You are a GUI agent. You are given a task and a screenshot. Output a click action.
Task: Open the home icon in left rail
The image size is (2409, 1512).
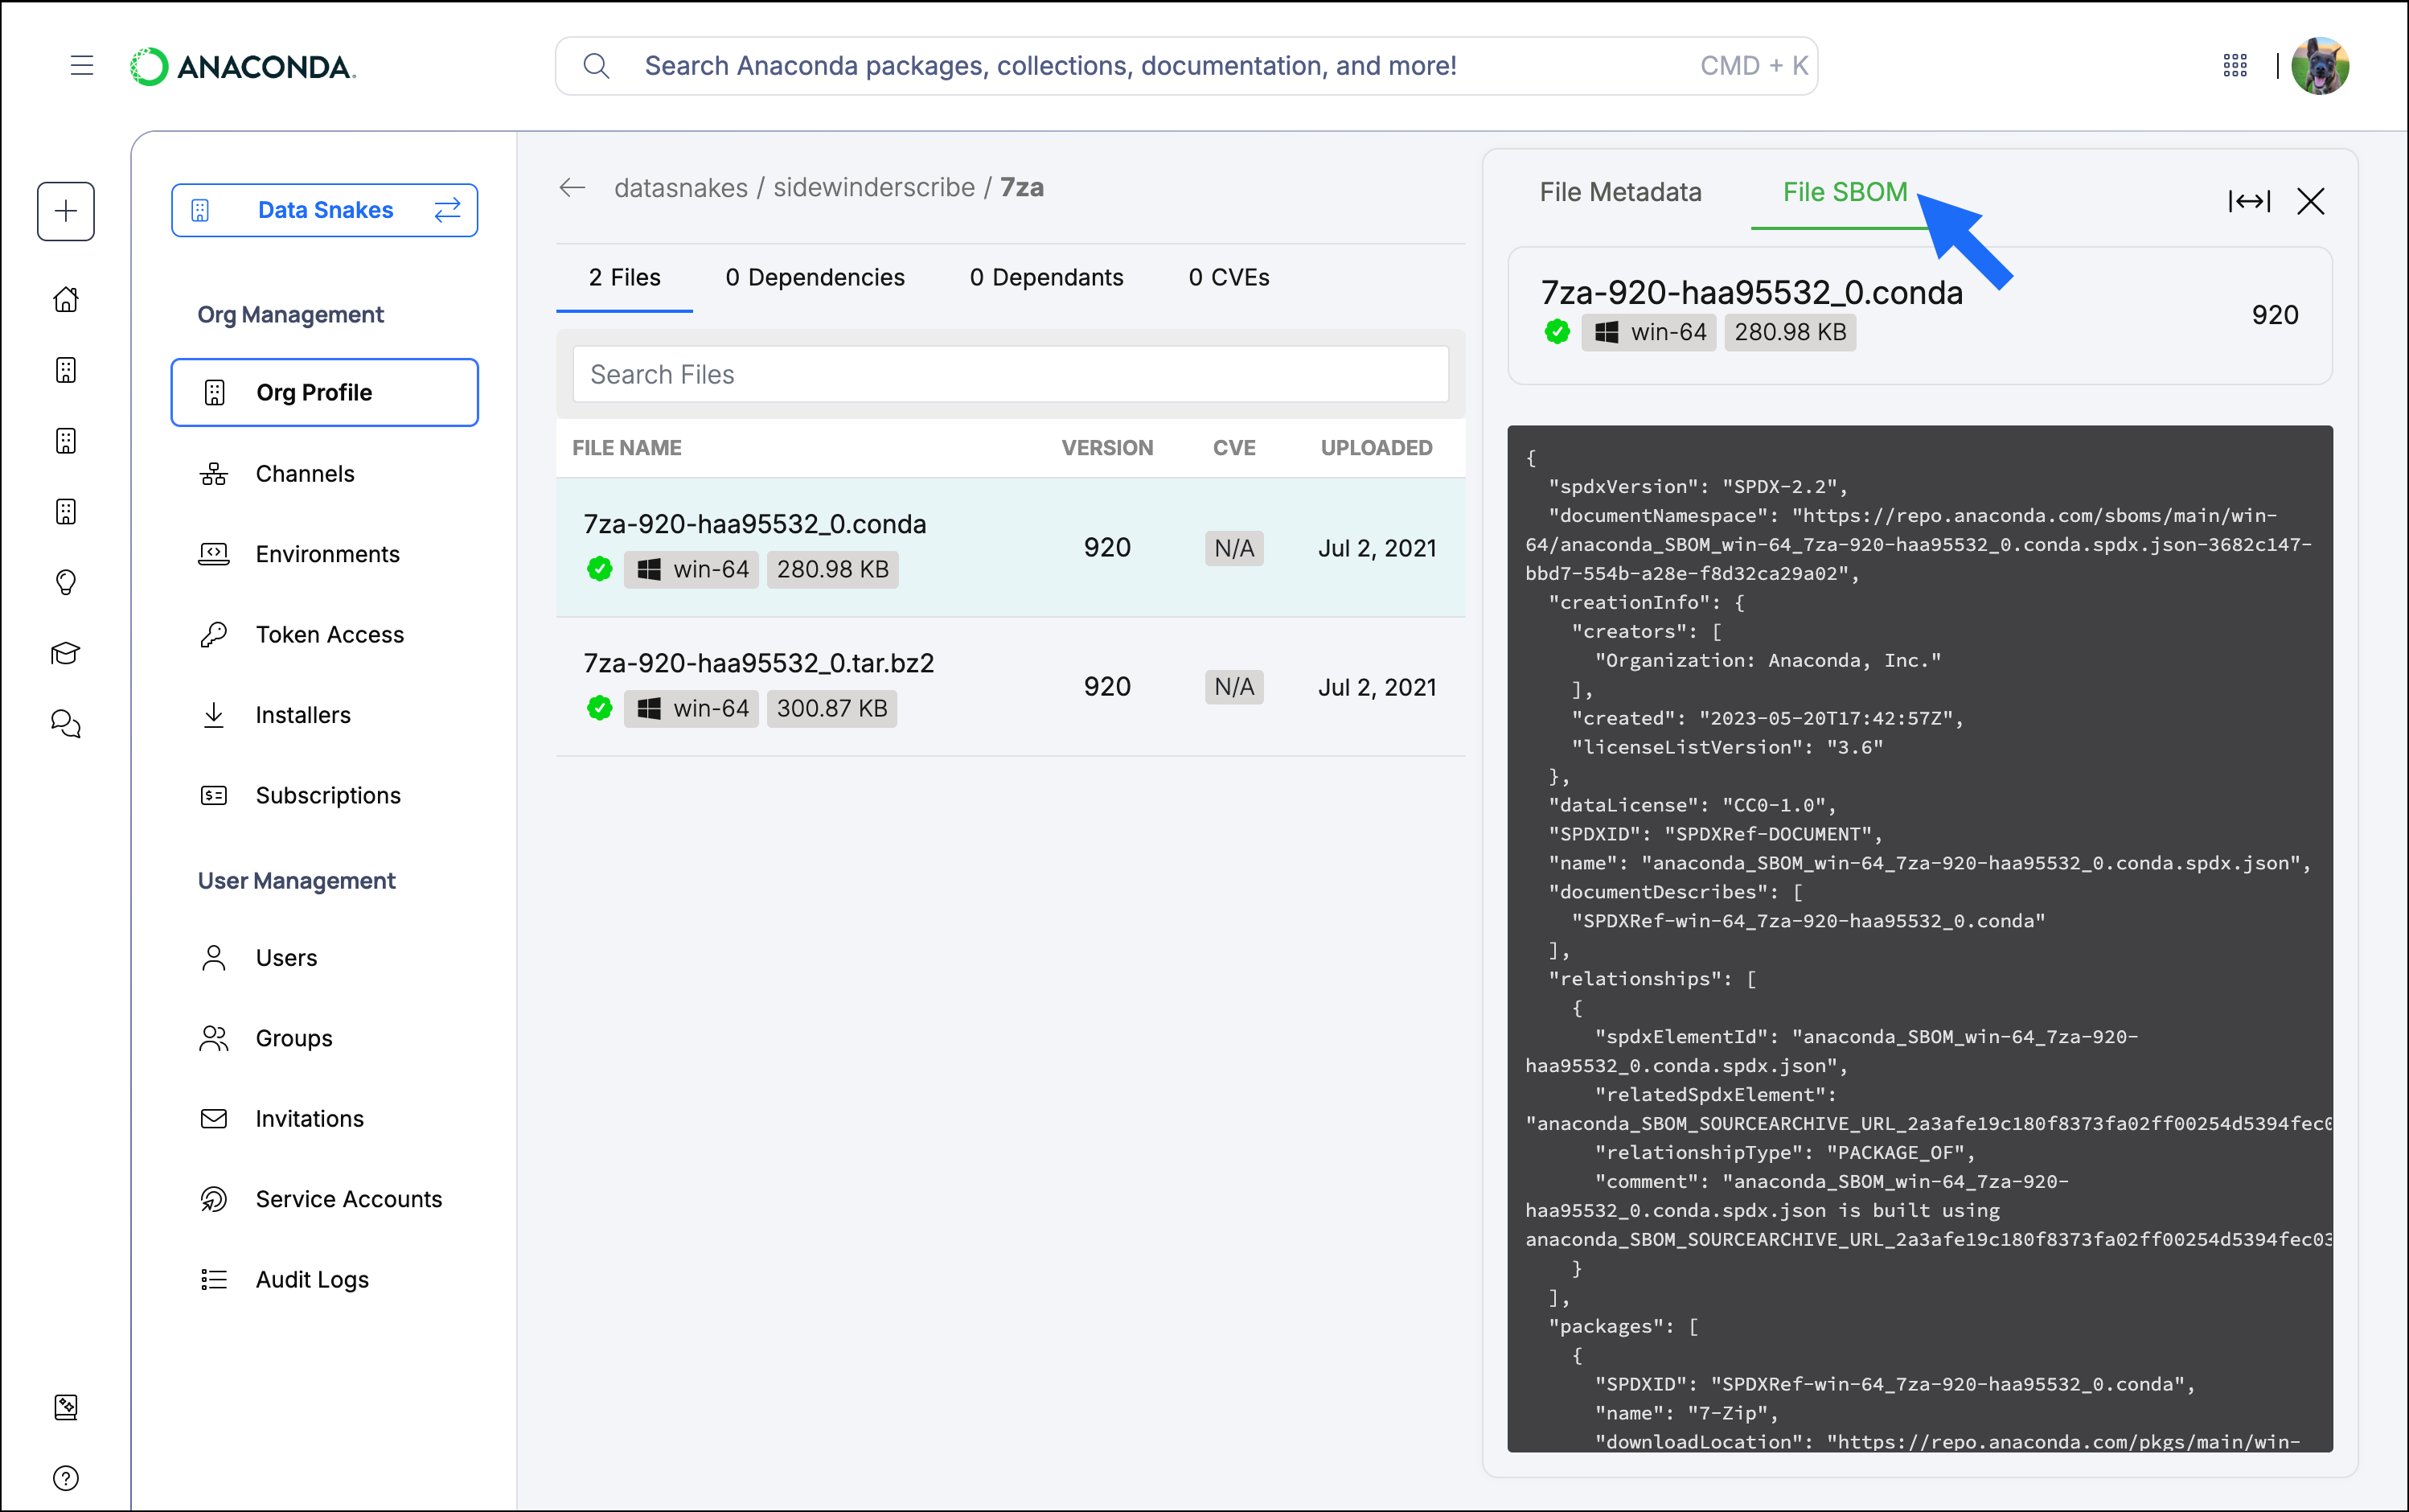pos(66,299)
